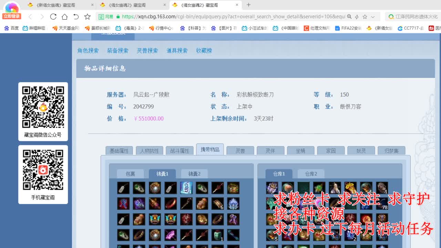Open the 《毒枭》 bookmark
Viewport: 441px width, 248px height.
[130, 28]
